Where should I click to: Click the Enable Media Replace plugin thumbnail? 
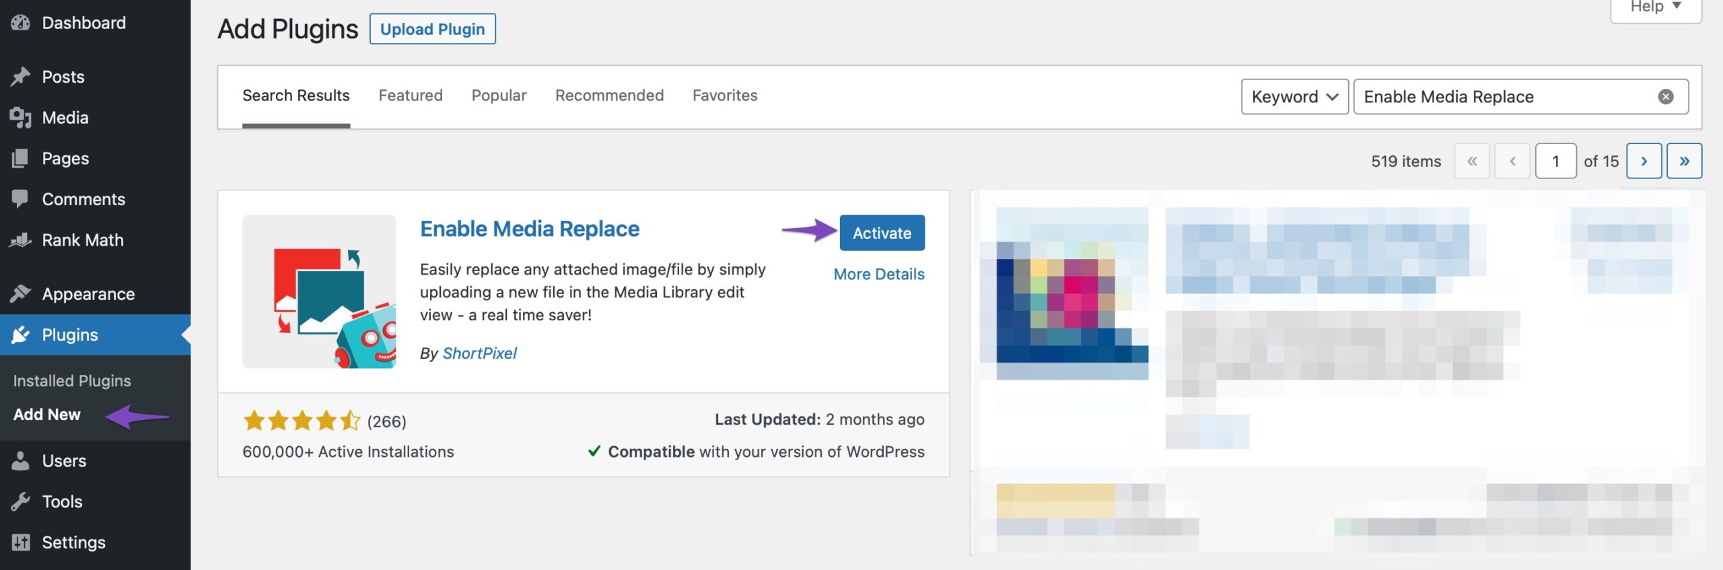click(319, 291)
